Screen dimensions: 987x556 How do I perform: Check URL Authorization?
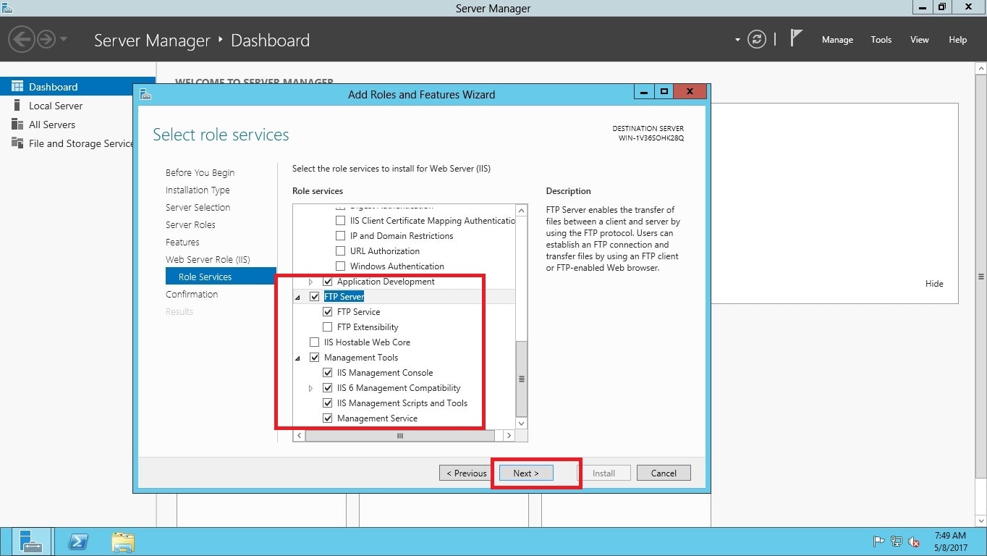[341, 251]
